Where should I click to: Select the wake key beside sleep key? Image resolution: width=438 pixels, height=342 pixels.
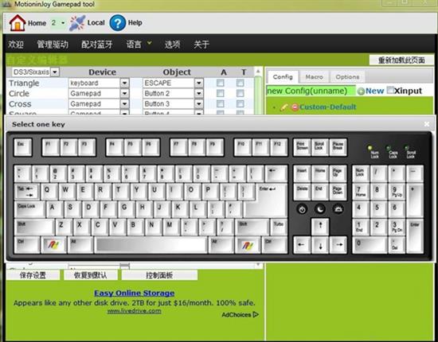tap(338, 209)
